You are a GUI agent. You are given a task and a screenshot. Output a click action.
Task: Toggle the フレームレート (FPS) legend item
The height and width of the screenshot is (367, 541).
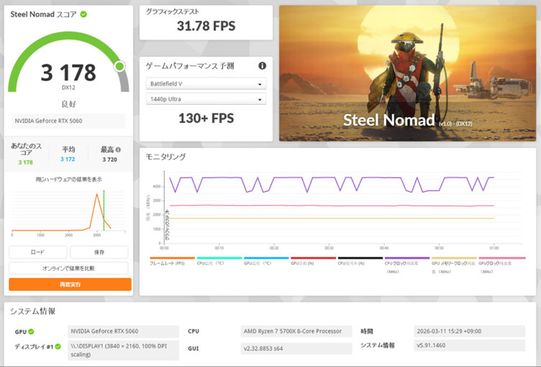click(172, 261)
